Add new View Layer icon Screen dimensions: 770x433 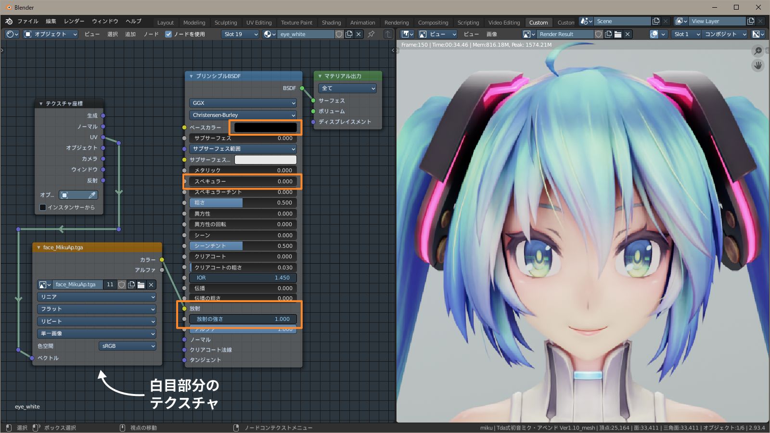[x=751, y=21]
